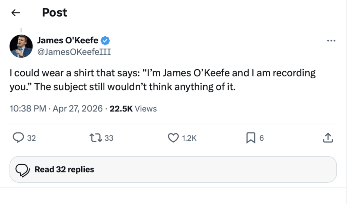Image resolution: width=347 pixels, height=204 pixels.
Task: Click the repost count 33
Action: coord(109,138)
